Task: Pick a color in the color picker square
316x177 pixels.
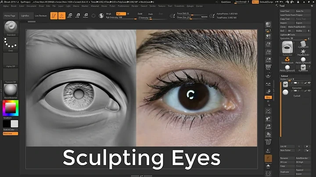Action: click(x=10, y=108)
